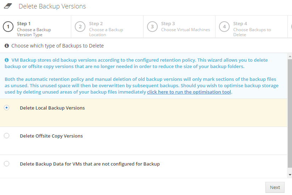This screenshot has width=292, height=195.
Task: Click the Step 2 number circle
Action: (x=80, y=27)
